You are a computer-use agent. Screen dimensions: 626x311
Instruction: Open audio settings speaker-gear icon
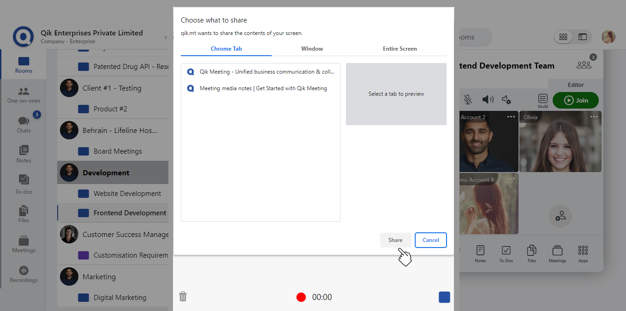507,100
